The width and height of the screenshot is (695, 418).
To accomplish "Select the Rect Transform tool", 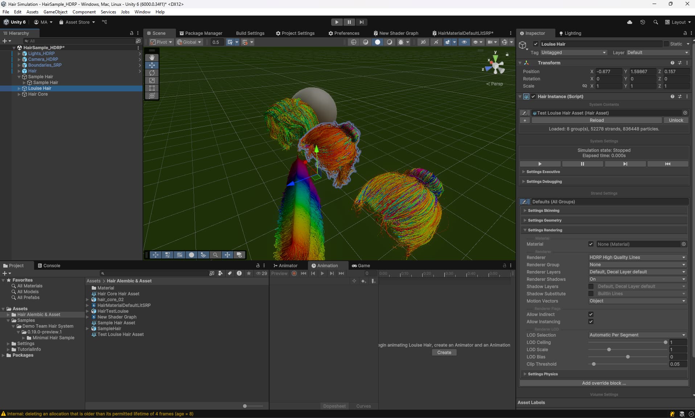I will (152, 88).
